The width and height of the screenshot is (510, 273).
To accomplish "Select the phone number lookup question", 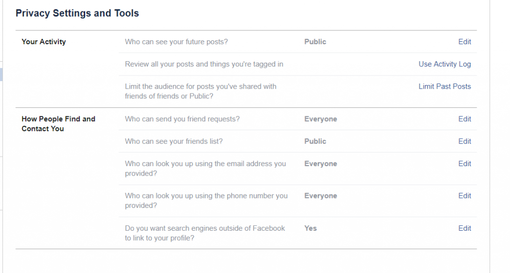I will click(206, 200).
